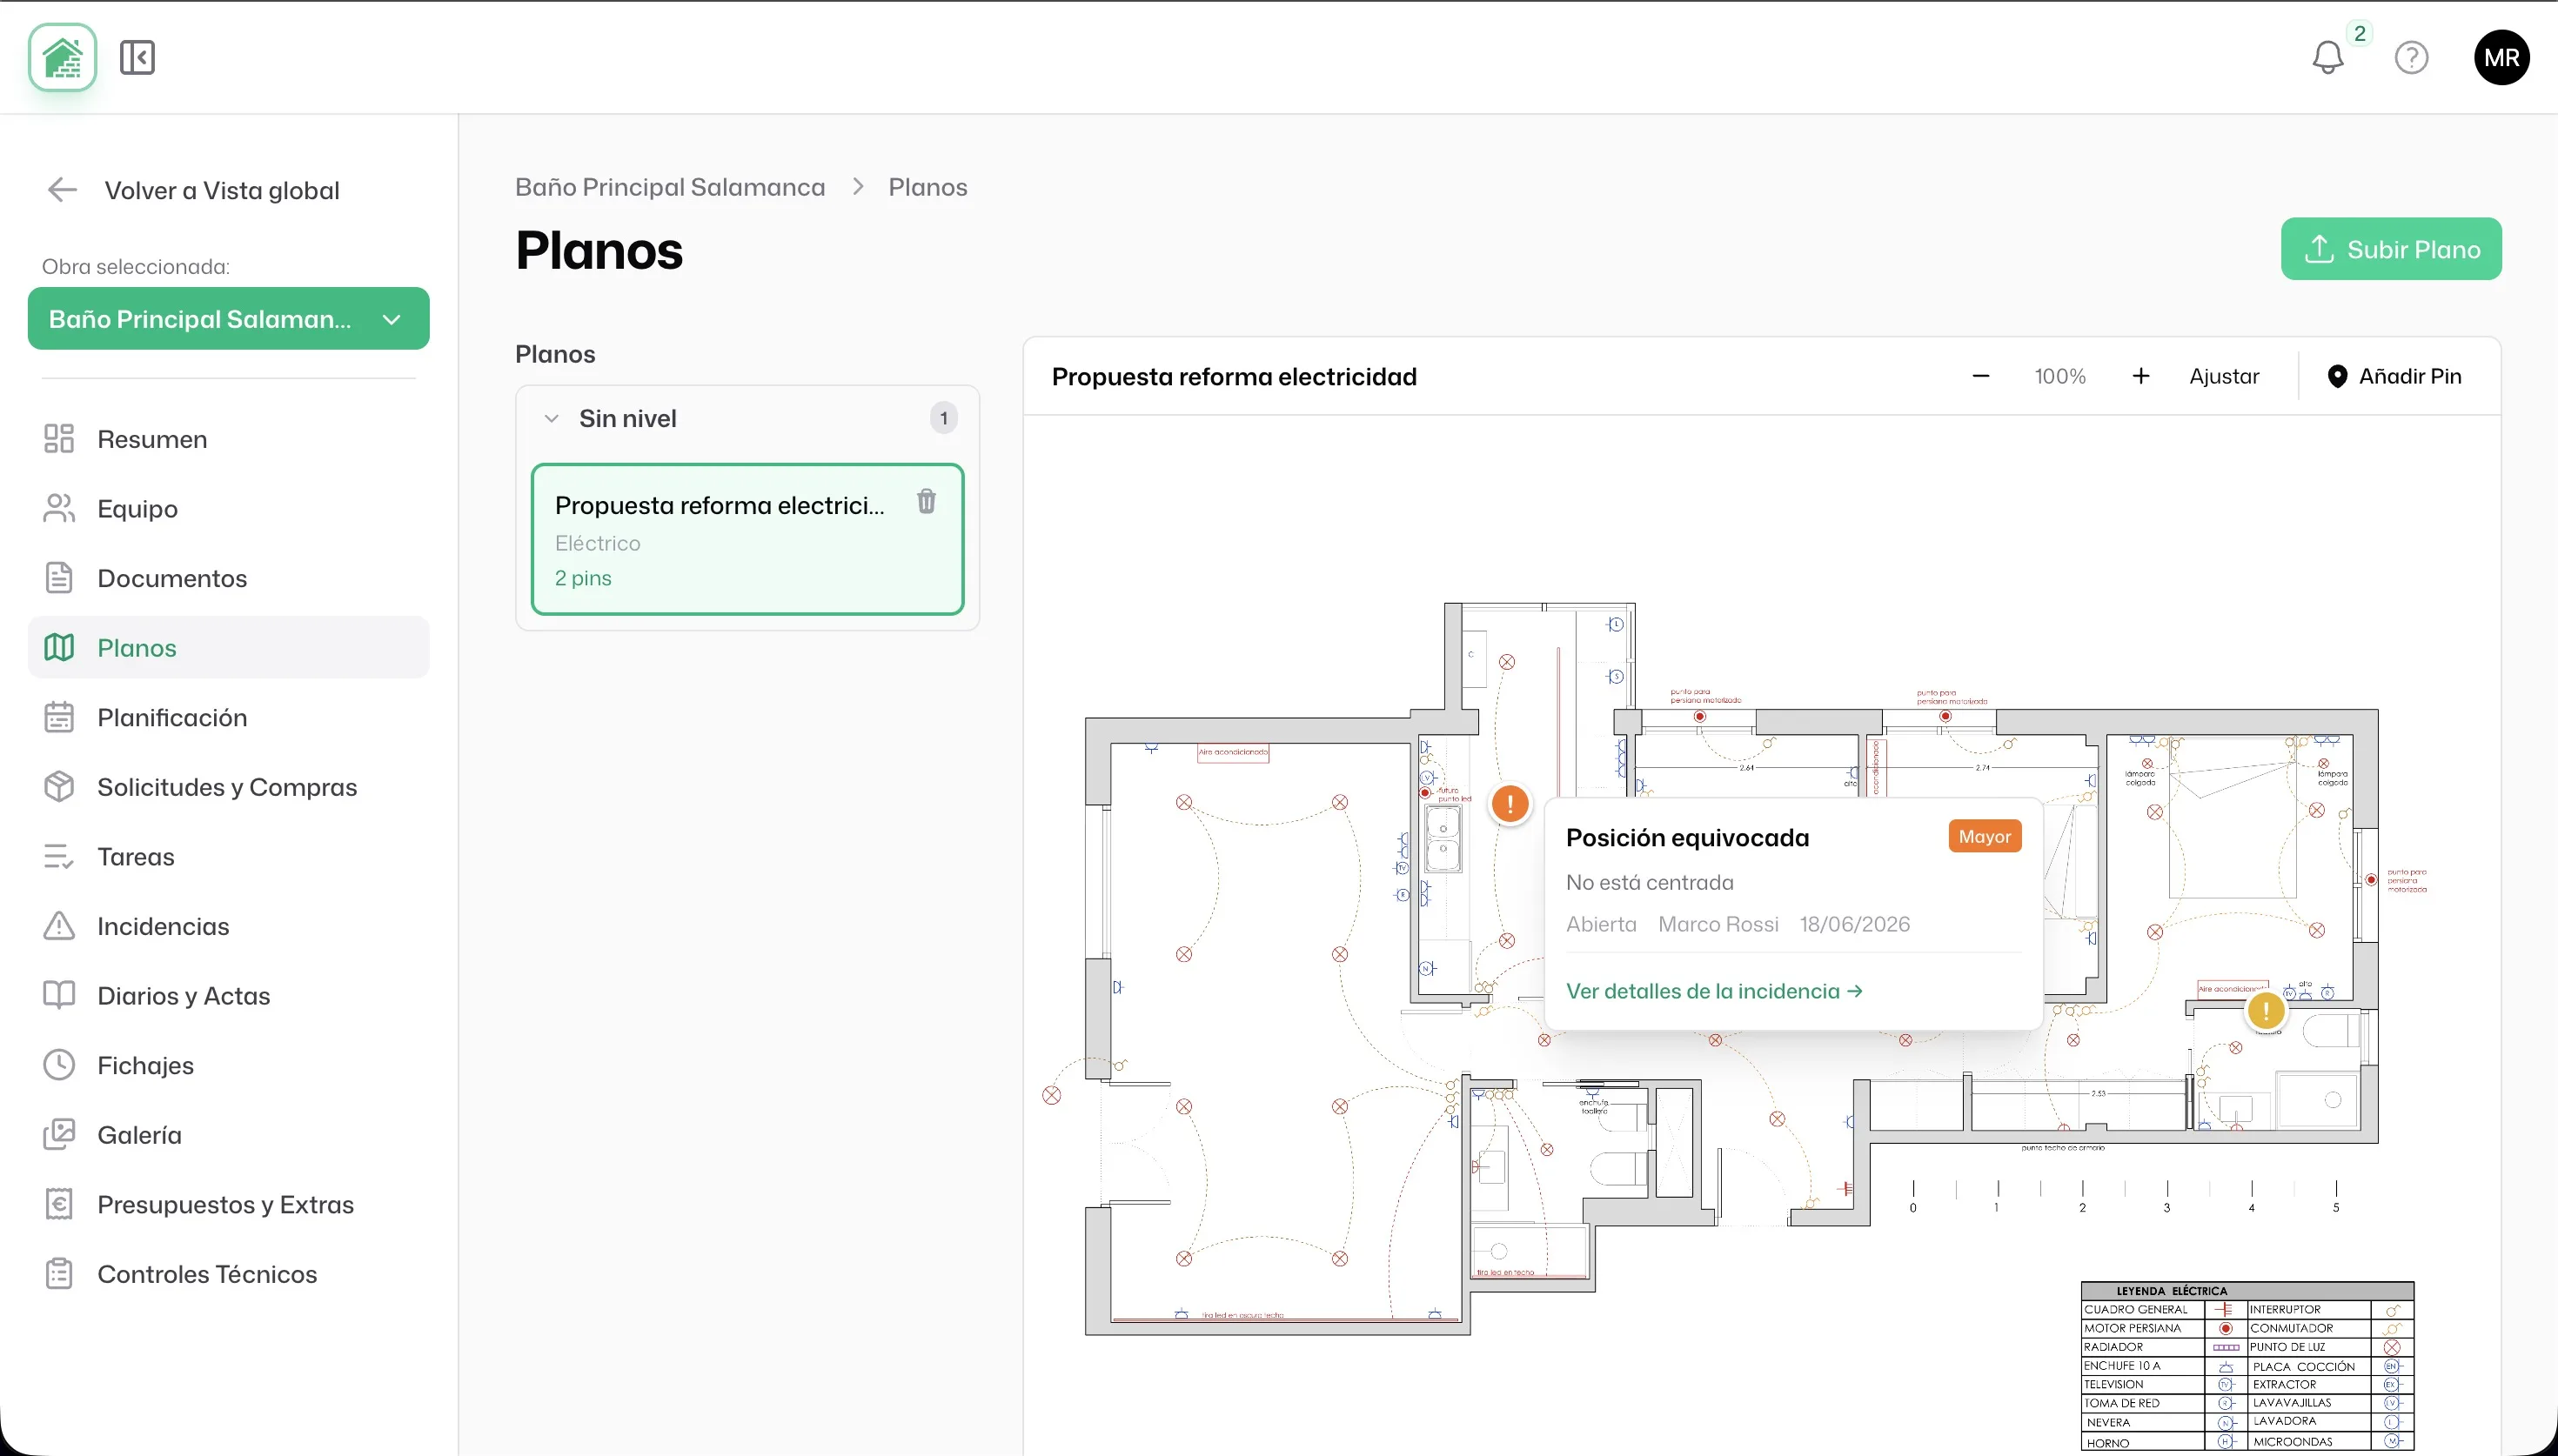Screen dimensions: 2558x1456
Task: Click Baño Principal Salamanca breadcrumb
Action: click(x=670, y=187)
